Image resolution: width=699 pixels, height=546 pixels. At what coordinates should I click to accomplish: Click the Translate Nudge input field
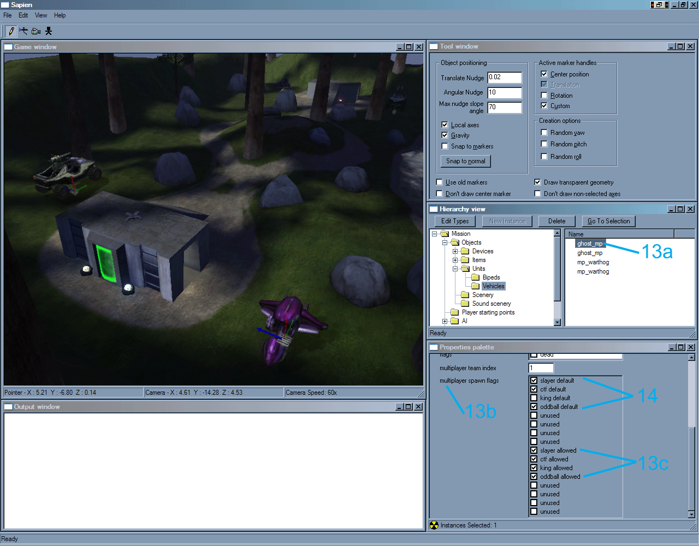[x=505, y=78]
